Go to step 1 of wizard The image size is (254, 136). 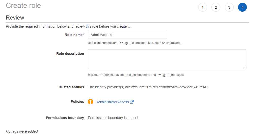click(x=203, y=7)
